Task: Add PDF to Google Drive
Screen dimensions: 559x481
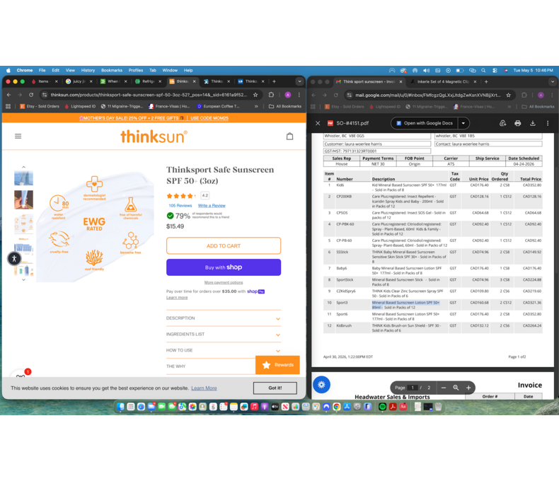Action: click(502, 123)
